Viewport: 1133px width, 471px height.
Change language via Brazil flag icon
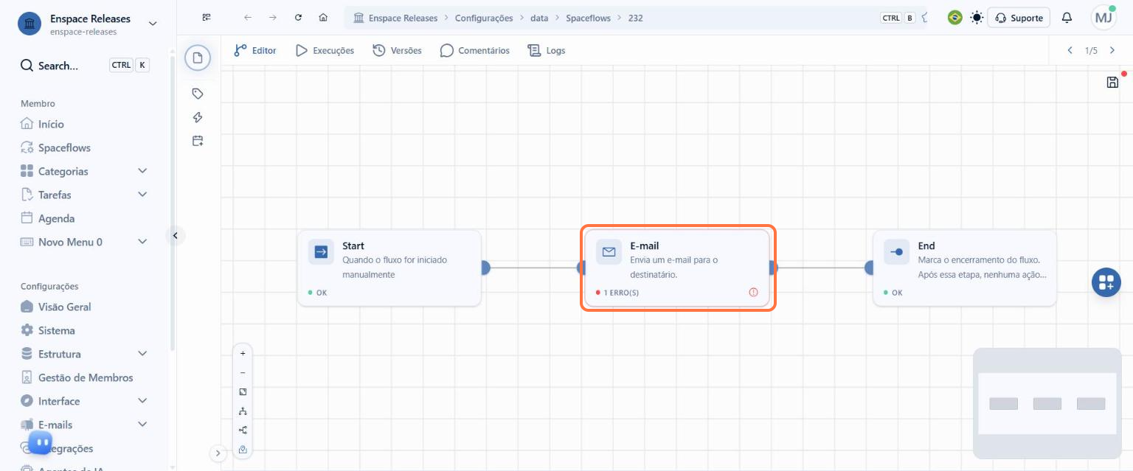point(954,18)
